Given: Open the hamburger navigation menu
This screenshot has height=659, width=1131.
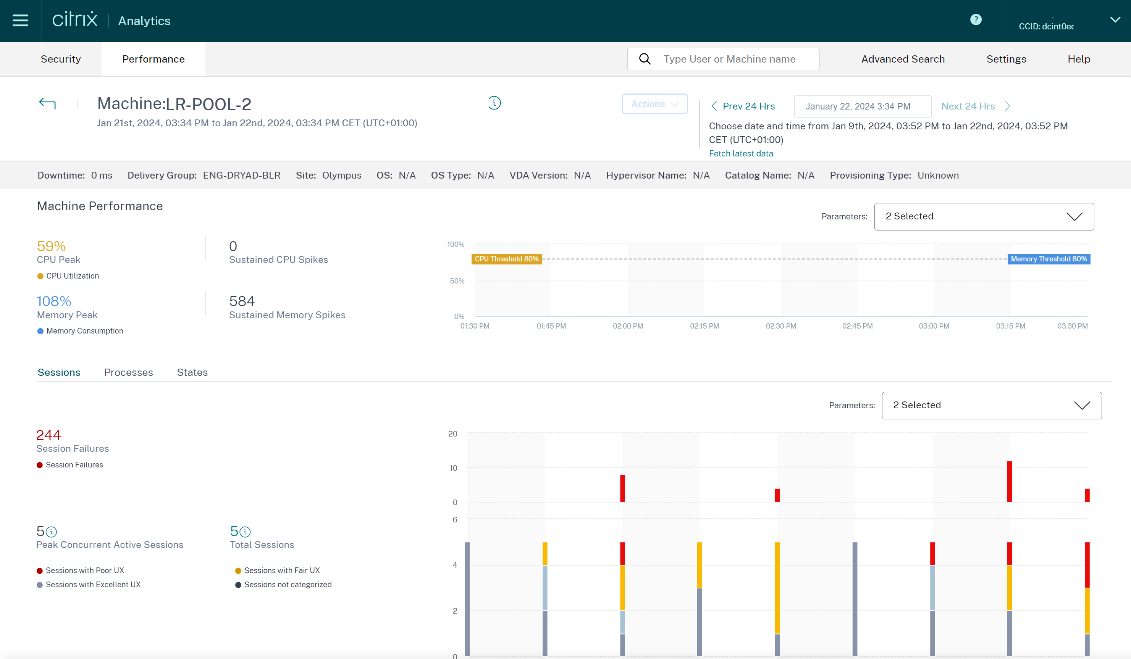Looking at the screenshot, I should (x=20, y=21).
